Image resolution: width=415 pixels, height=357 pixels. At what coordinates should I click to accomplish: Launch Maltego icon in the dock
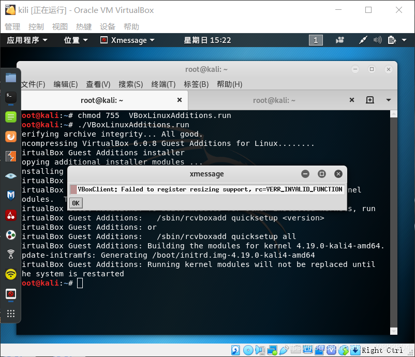[11, 196]
